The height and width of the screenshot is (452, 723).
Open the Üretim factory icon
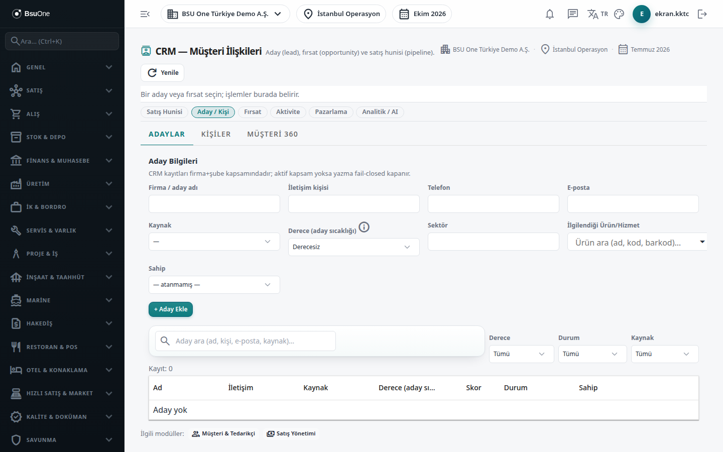click(x=16, y=184)
